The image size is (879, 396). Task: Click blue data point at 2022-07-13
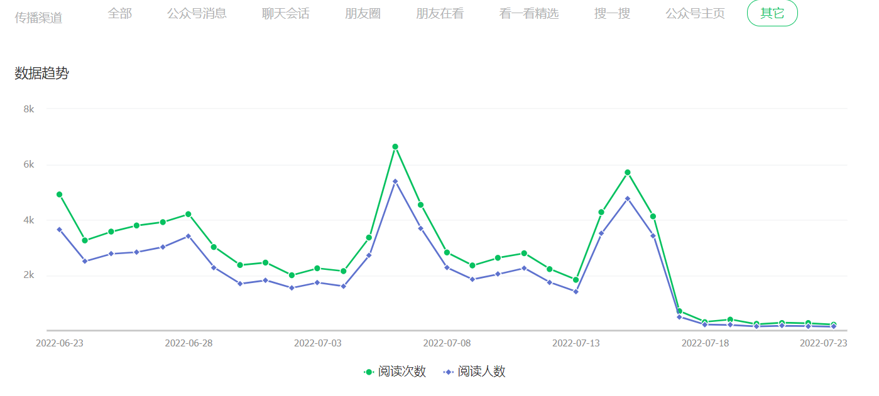pyautogui.click(x=576, y=291)
